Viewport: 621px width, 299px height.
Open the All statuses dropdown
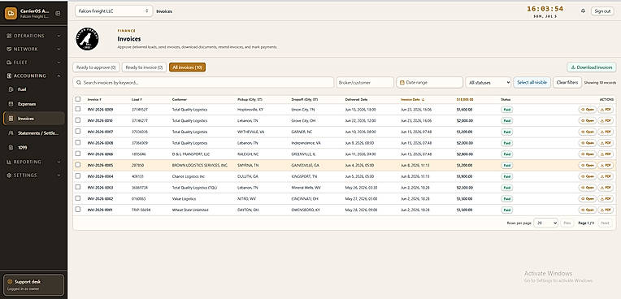tap(489, 82)
